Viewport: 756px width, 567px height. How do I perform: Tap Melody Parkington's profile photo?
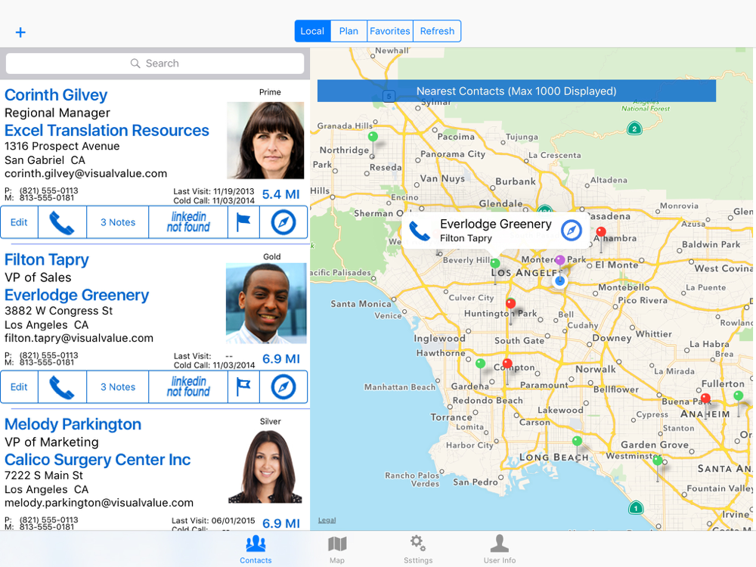[265, 466]
